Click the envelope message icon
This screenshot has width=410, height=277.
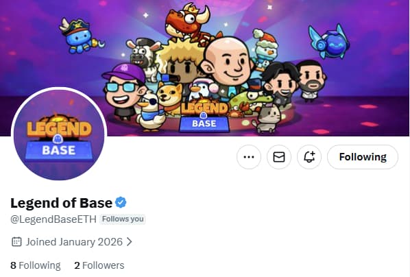click(279, 157)
